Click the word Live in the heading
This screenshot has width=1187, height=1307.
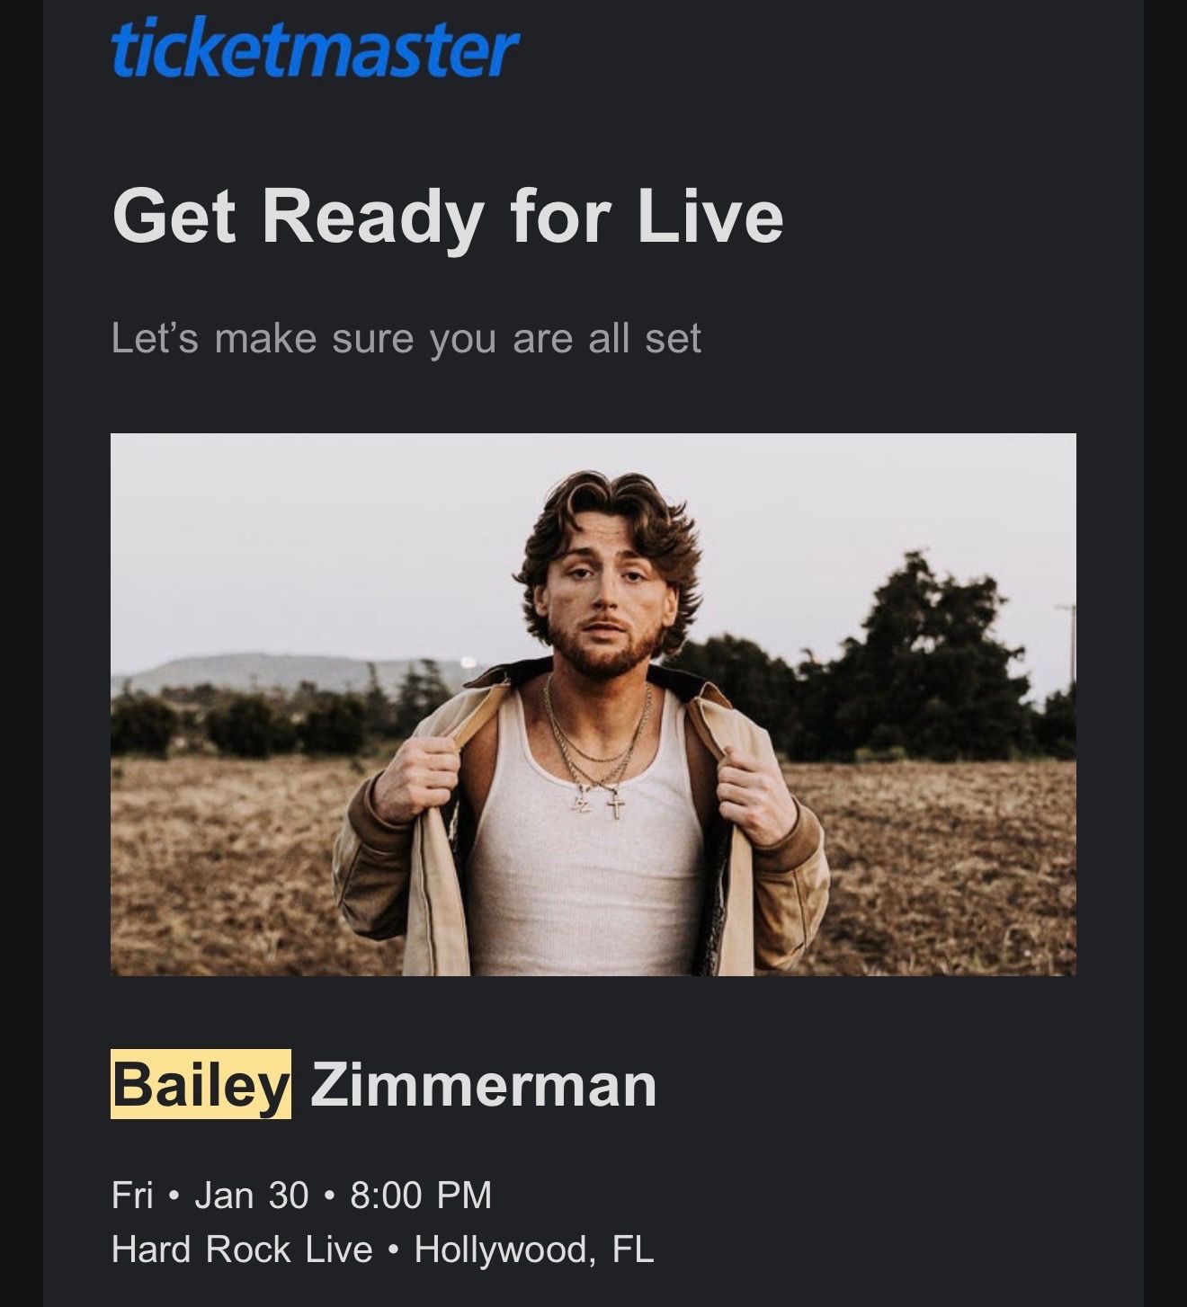pyautogui.click(x=710, y=217)
